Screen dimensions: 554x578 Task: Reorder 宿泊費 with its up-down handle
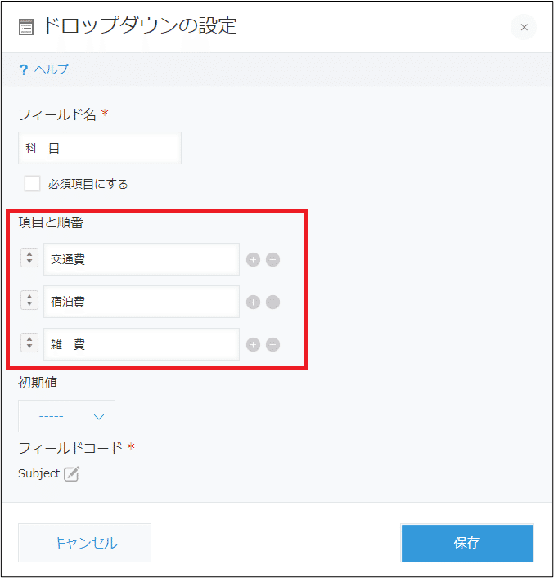[29, 300]
